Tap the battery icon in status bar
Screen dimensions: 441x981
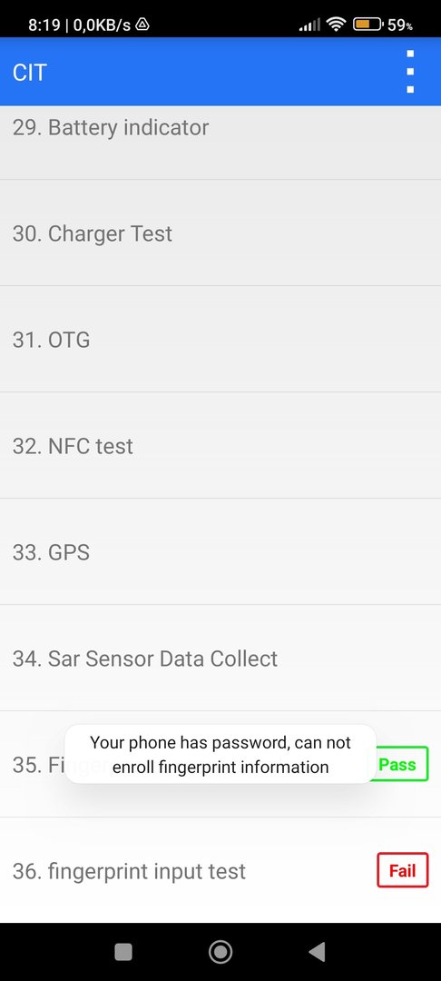[367, 25]
